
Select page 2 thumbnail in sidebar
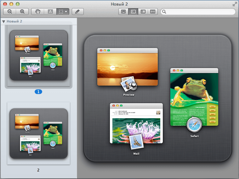[x=38, y=133]
